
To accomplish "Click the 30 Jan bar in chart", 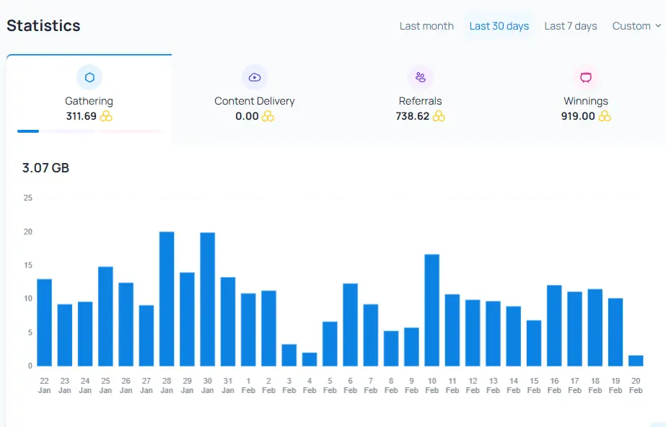I will (x=208, y=299).
